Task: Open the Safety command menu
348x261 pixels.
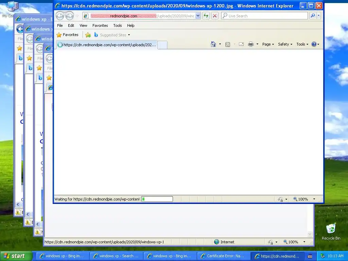Action: [x=285, y=44]
